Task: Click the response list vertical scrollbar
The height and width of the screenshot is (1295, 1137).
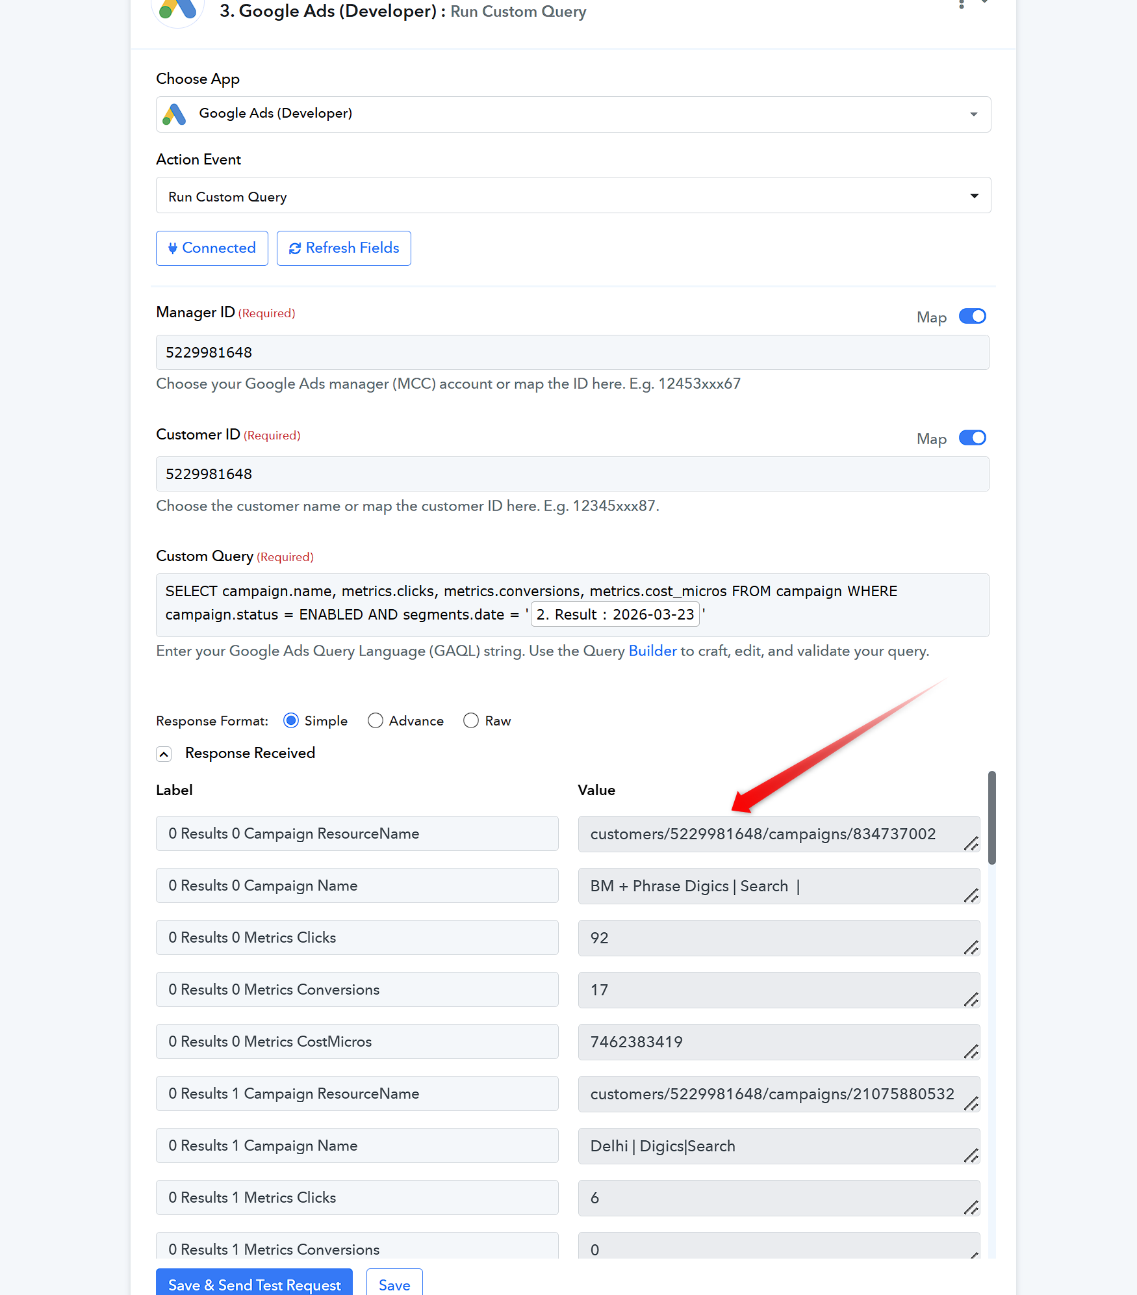Action: pyautogui.click(x=992, y=818)
